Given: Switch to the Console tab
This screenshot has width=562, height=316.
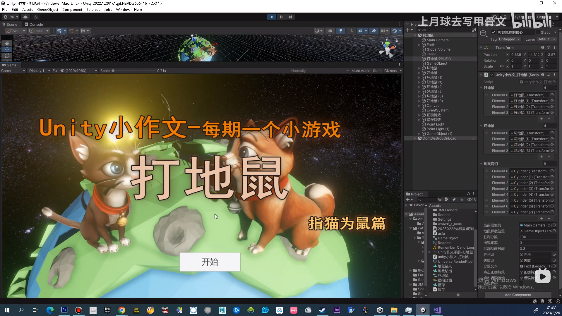Looking at the screenshot, I should tap(34, 25).
